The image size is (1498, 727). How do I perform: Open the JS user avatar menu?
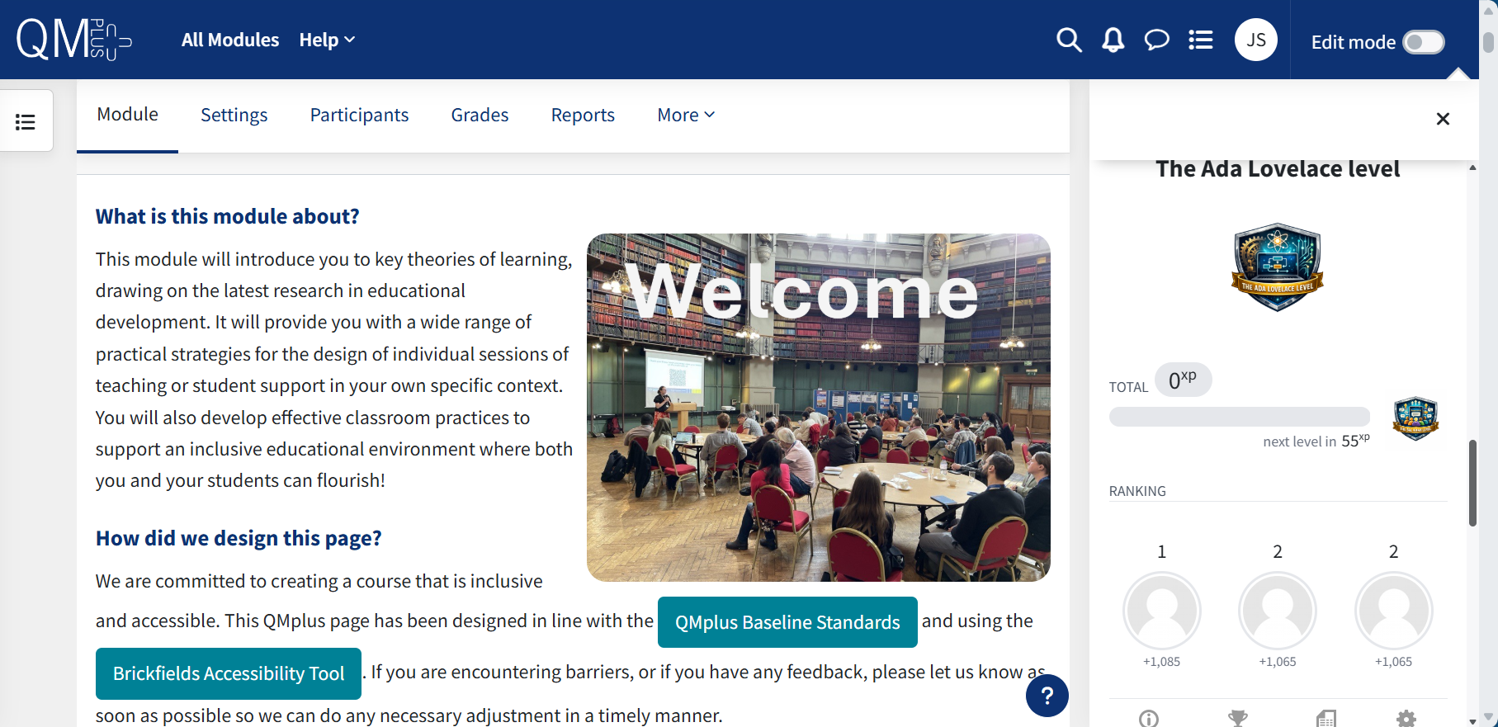pos(1255,40)
